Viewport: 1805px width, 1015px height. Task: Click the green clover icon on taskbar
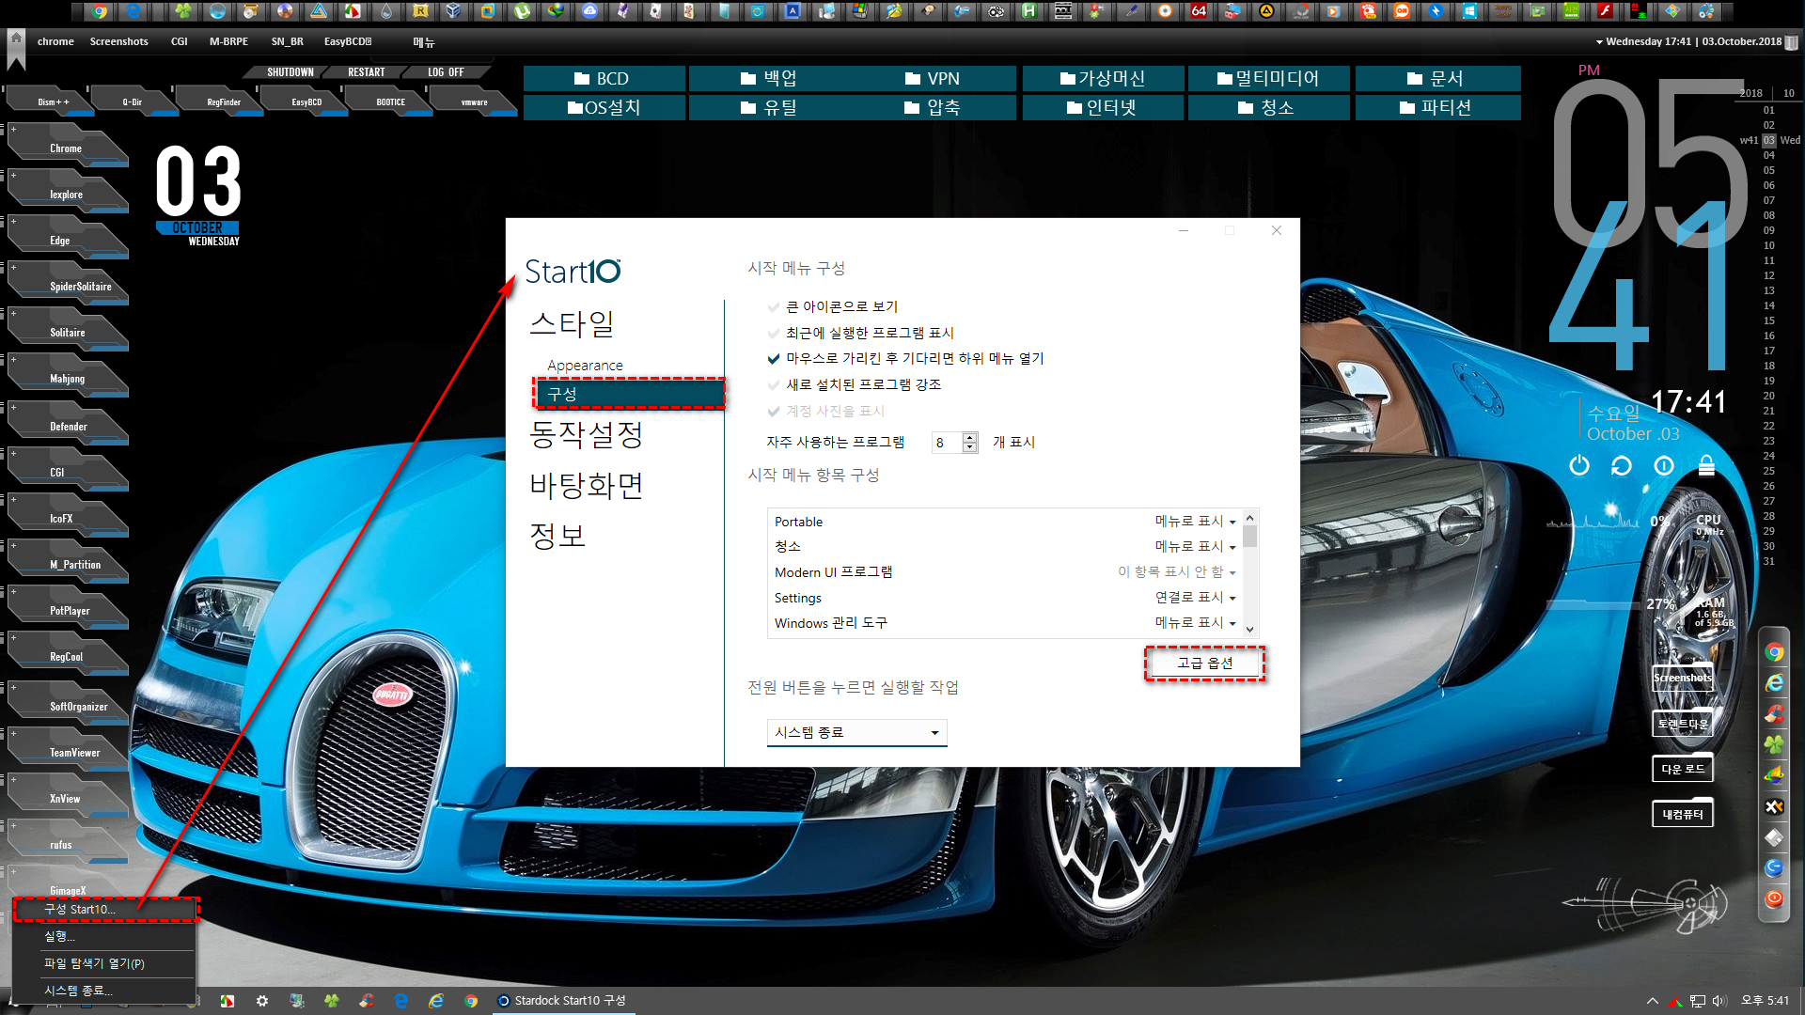(332, 1001)
